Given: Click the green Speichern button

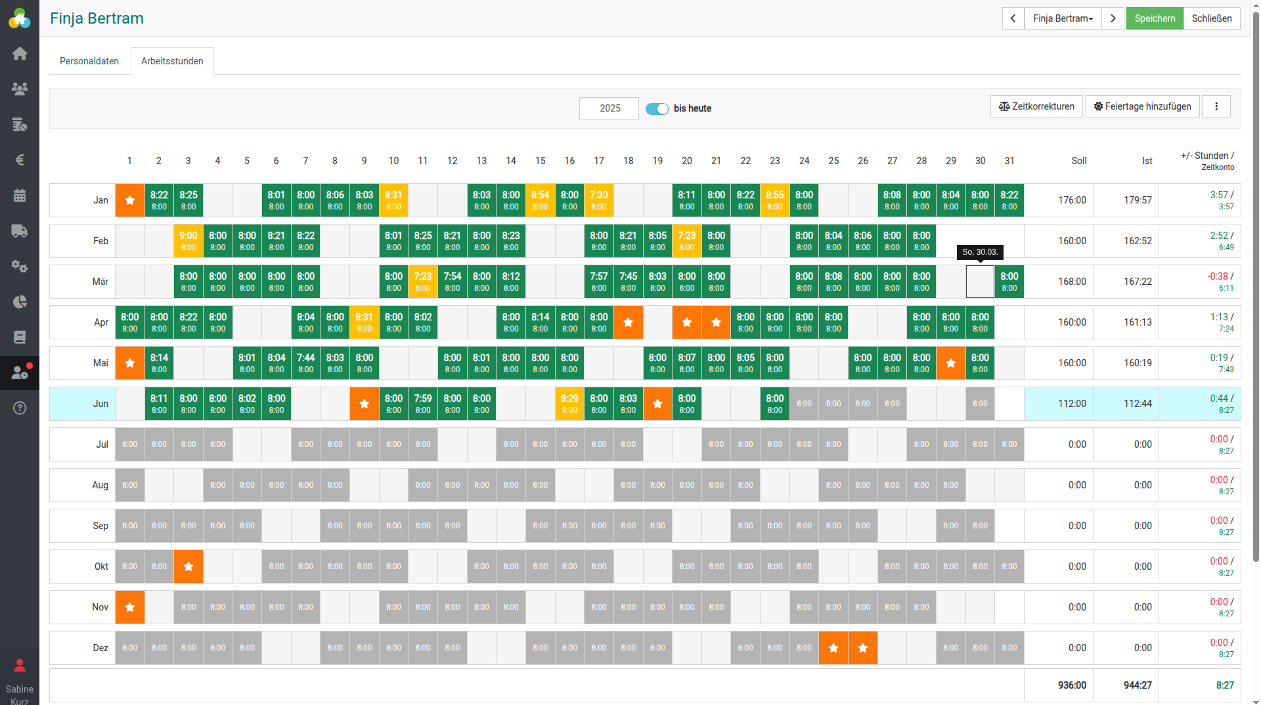Looking at the screenshot, I should coord(1154,18).
